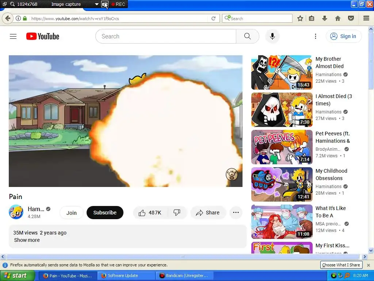
Task: Open Pocket icon in Firefox toolbar
Action: pos(351,18)
